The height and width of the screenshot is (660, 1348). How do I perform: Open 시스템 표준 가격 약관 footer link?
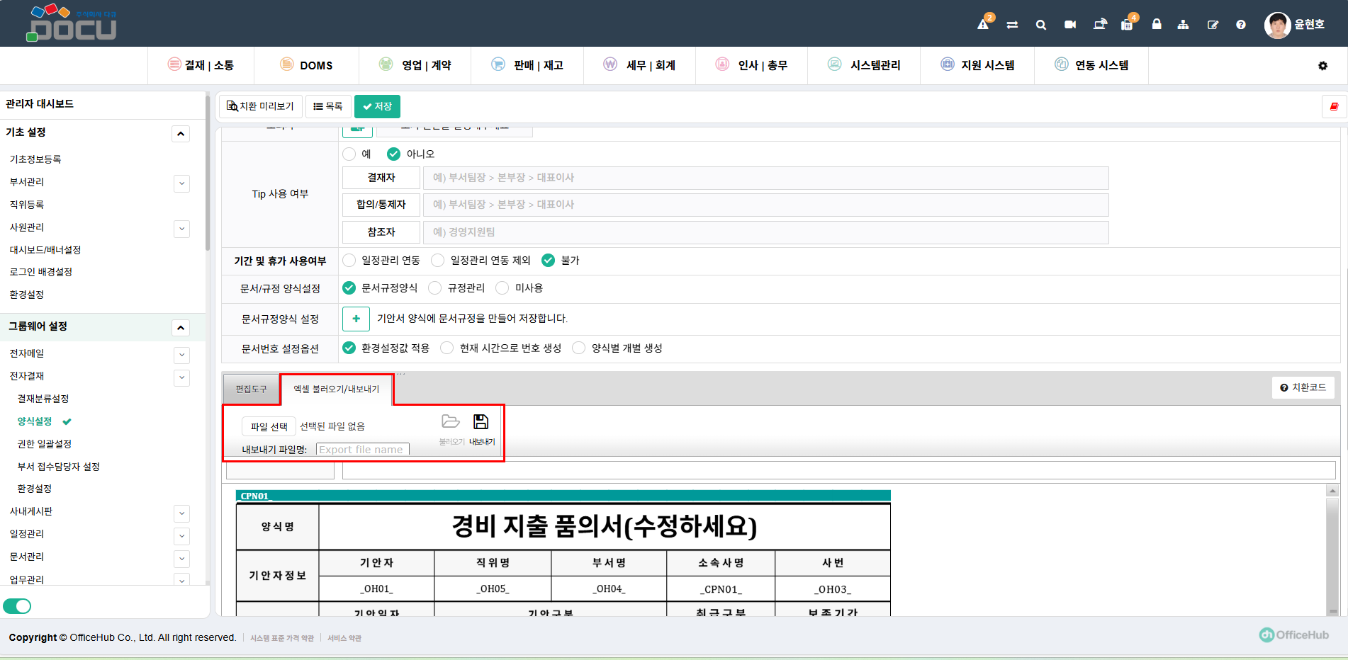[282, 638]
